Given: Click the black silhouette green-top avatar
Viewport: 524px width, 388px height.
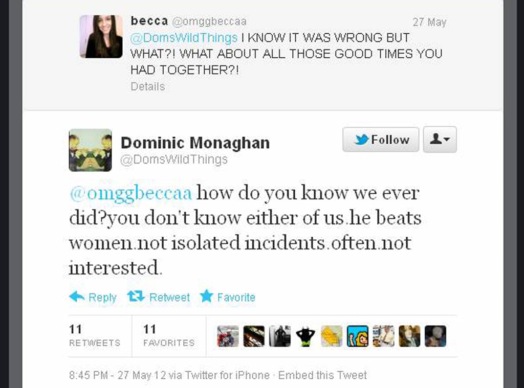Looking at the screenshot, I should (305, 336).
